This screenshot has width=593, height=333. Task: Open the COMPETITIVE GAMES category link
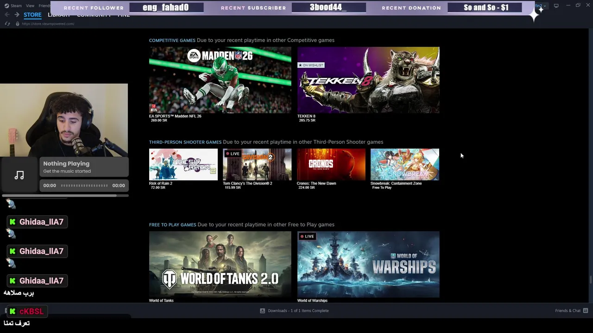pyautogui.click(x=172, y=40)
